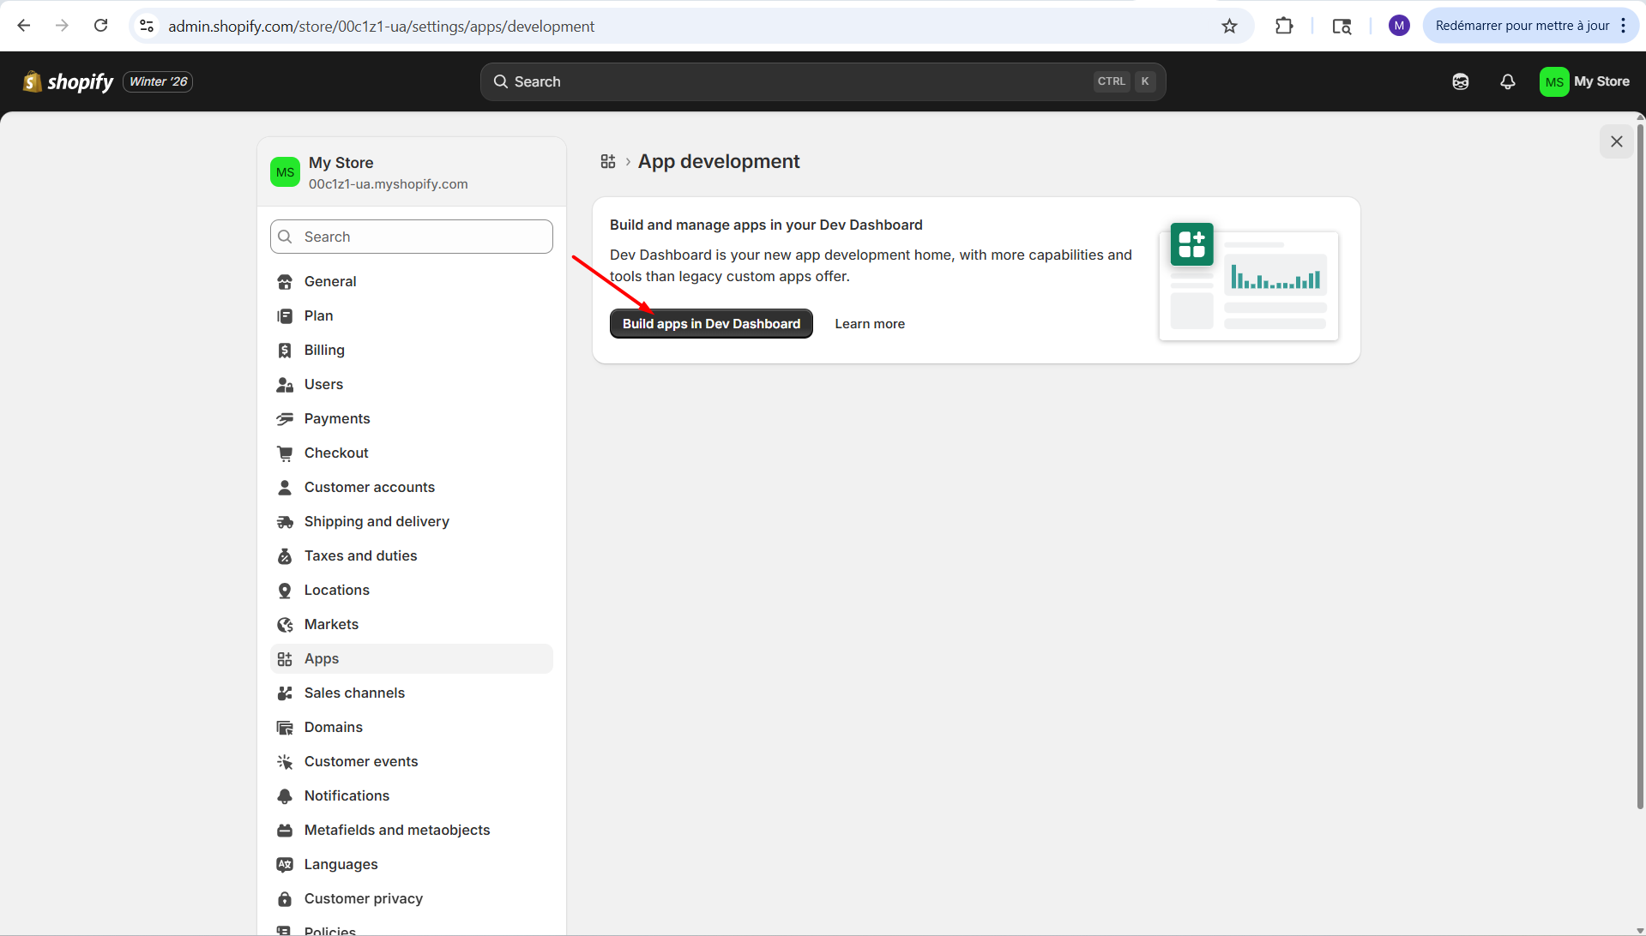Image resolution: width=1646 pixels, height=936 pixels.
Task: Open Chrome three-dot options menu
Action: coord(1623,26)
